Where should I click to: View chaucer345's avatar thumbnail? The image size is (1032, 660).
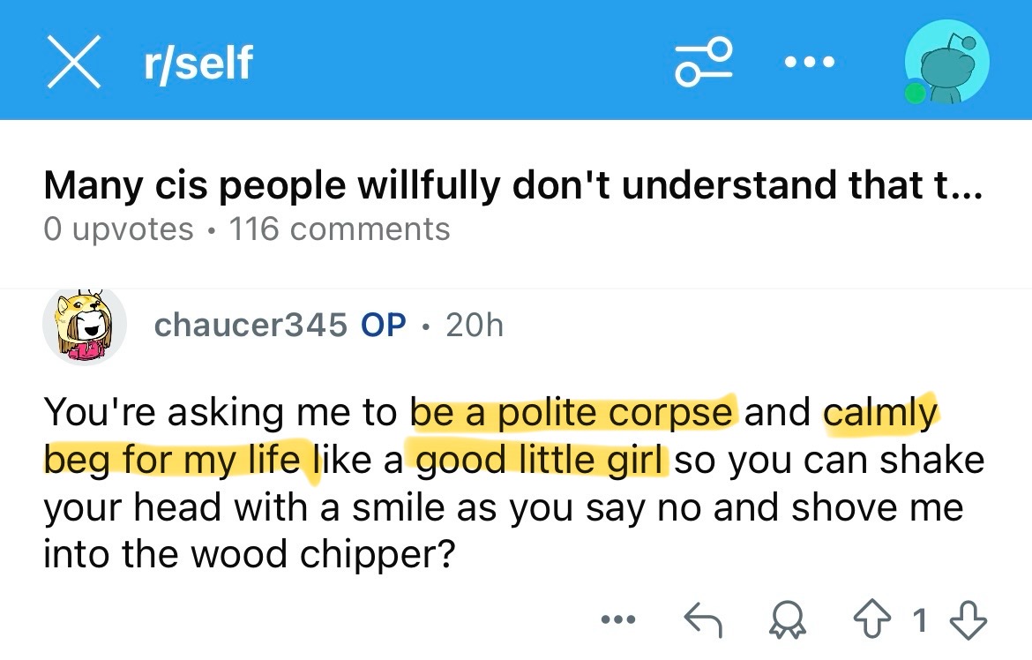tap(85, 326)
